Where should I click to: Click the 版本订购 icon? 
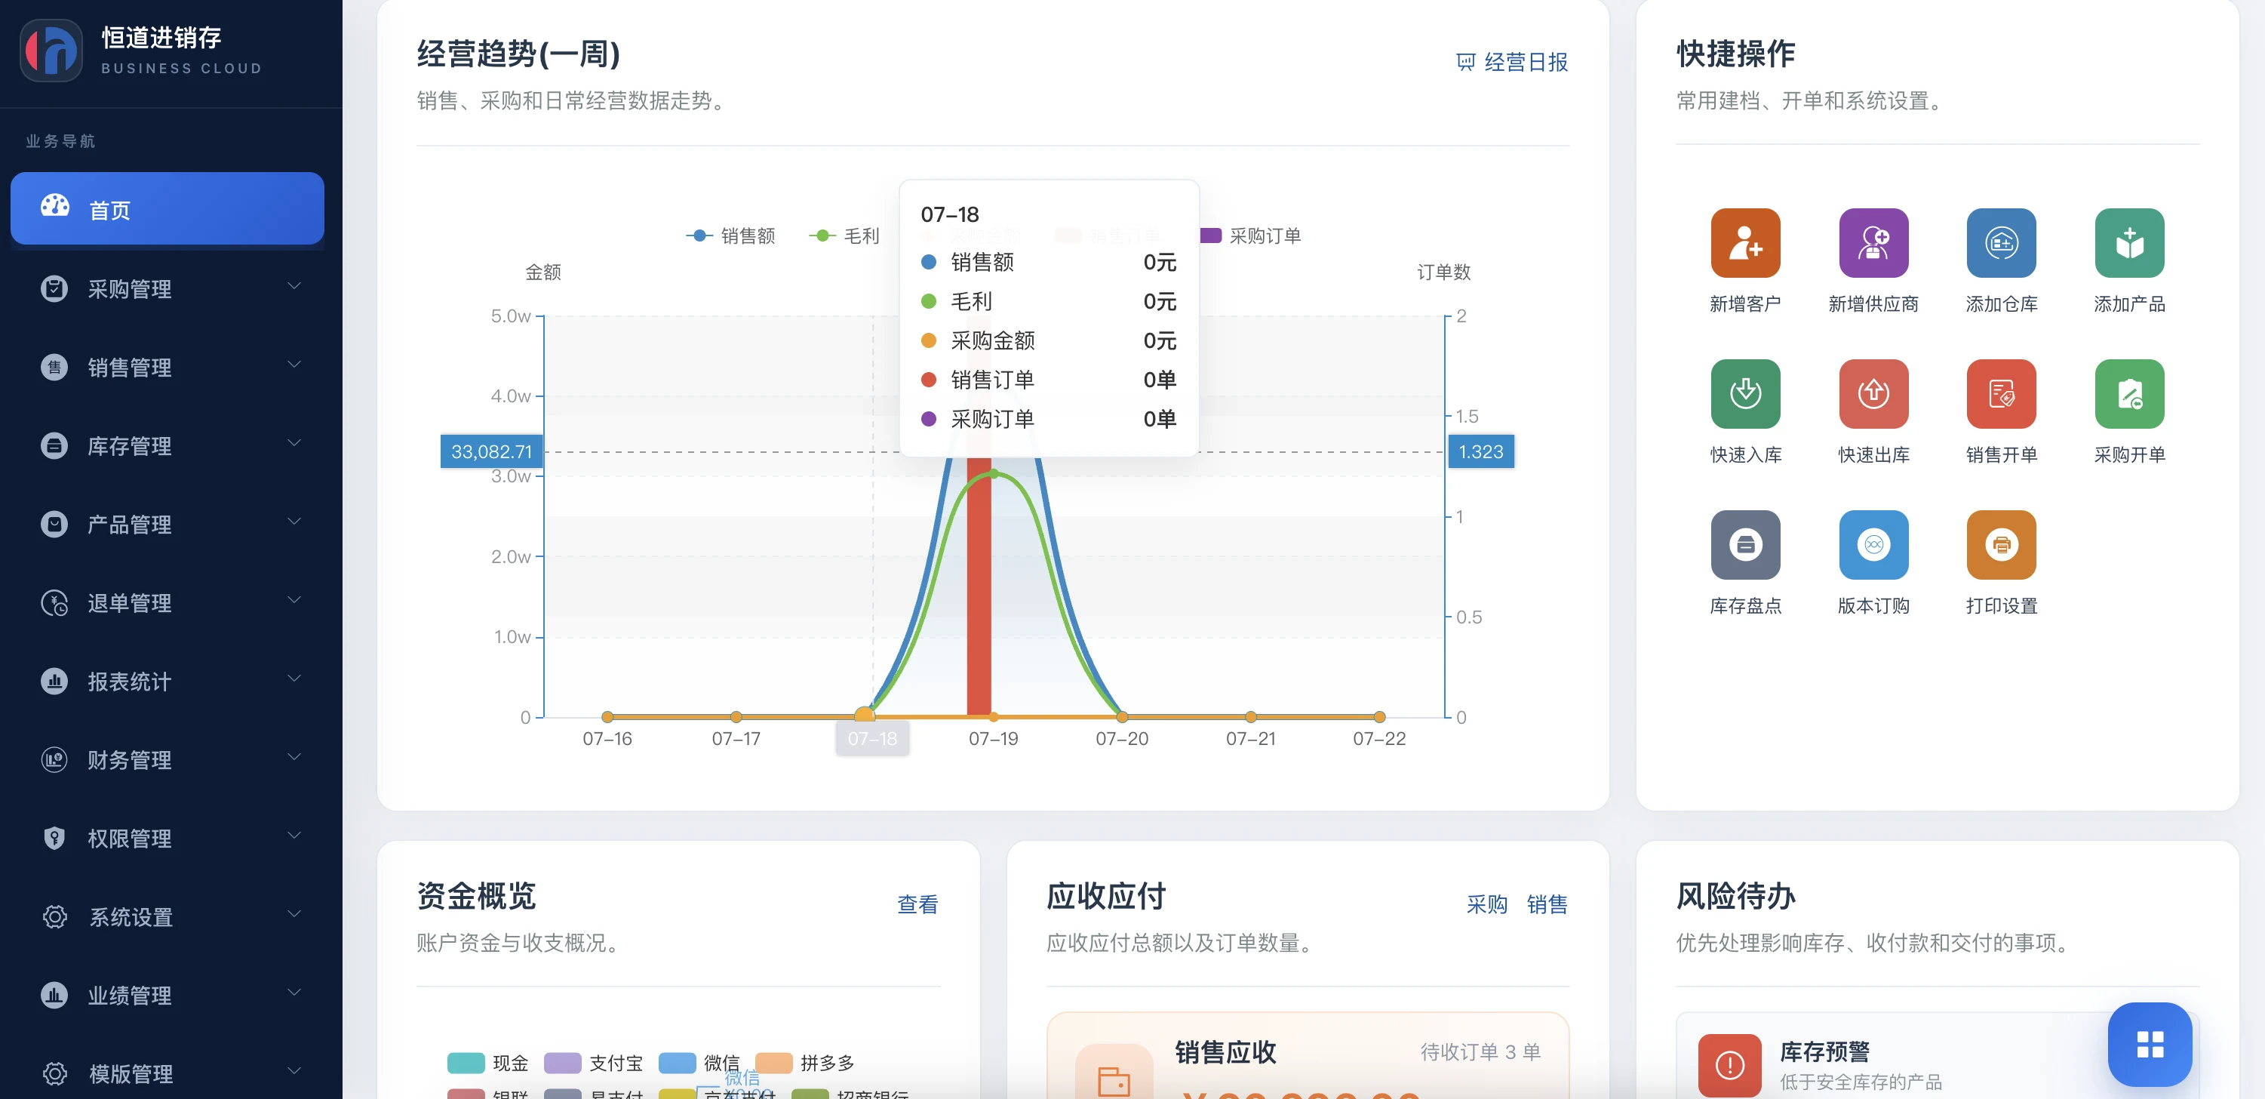(x=1873, y=545)
